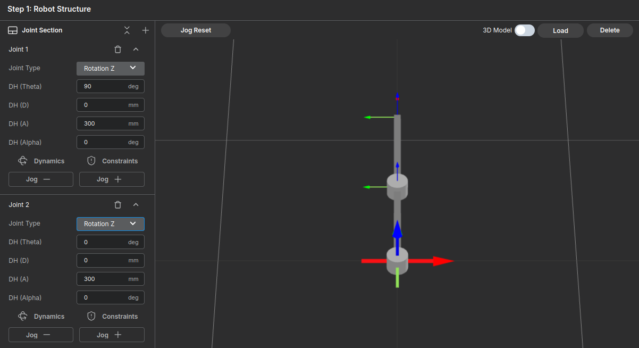Image resolution: width=639 pixels, height=348 pixels.
Task: Open Joint 2 Joint Type dropdown
Action: [x=111, y=223]
